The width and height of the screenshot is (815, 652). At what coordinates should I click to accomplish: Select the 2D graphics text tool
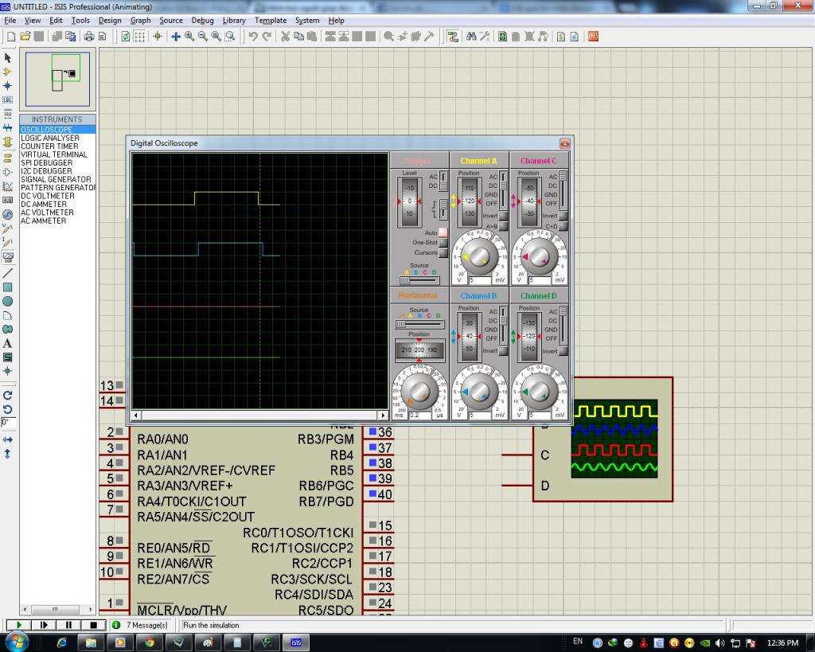pyautogui.click(x=8, y=343)
